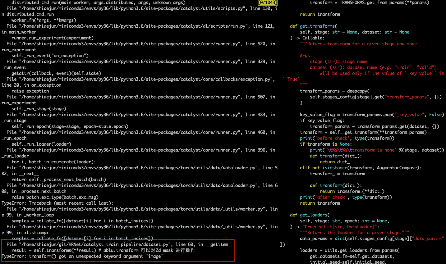Click the line 'for i, batch in enumerate(loader):'
Screen dimensions: 446x264
pos(54,162)
